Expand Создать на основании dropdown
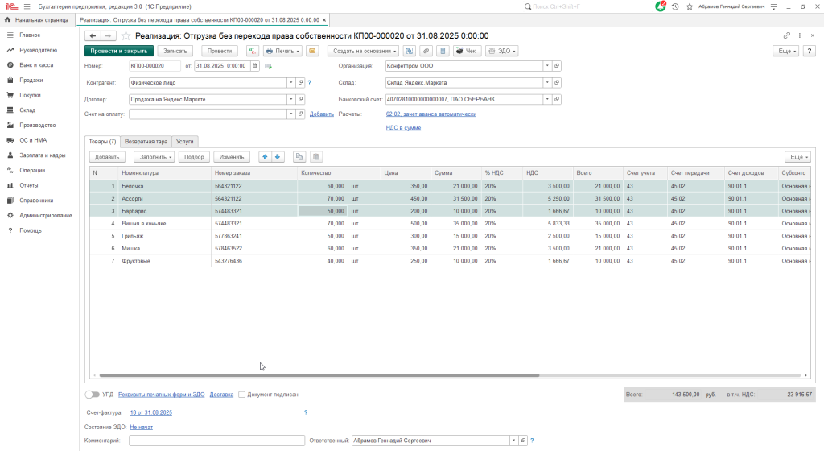The image size is (824, 451). 361,51
